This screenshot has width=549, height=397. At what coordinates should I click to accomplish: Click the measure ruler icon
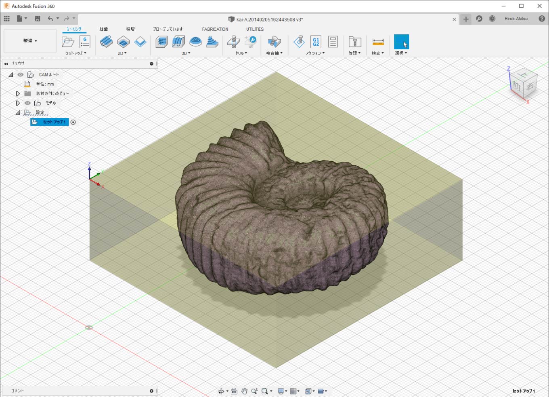point(378,42)
